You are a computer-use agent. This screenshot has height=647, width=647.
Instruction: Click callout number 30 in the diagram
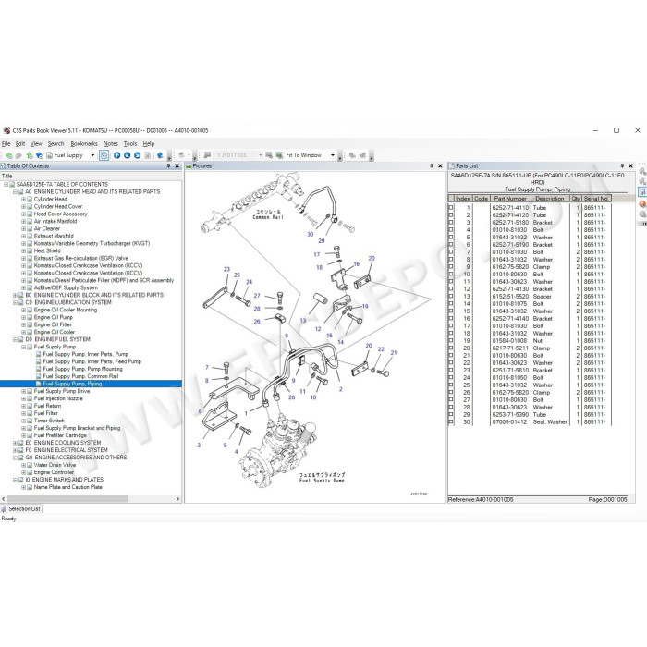310,235
